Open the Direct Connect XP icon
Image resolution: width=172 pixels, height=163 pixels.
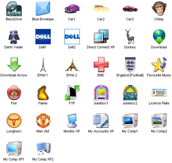(101, 36)
